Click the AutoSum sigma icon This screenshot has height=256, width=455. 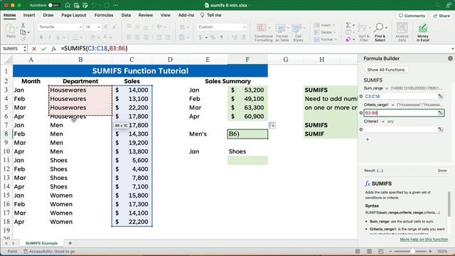(x=348, y=26)
